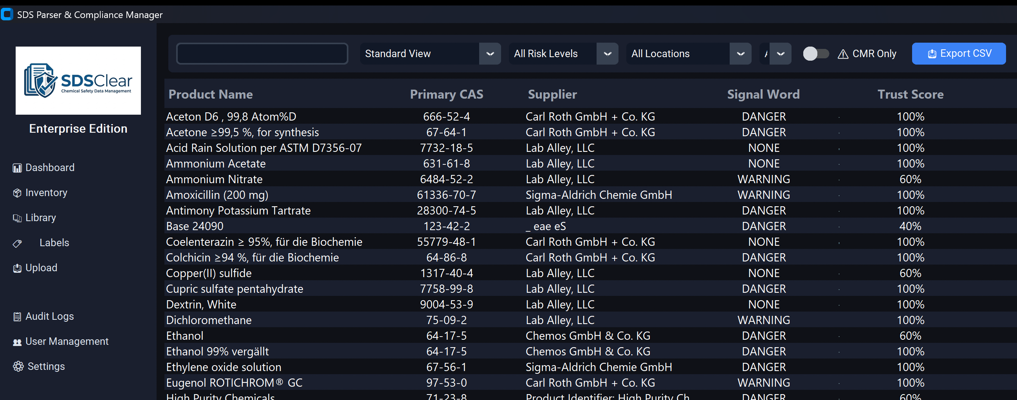
Task: Click the Inventory box icon
Action: pyautogui.click(x=17, y=193)
